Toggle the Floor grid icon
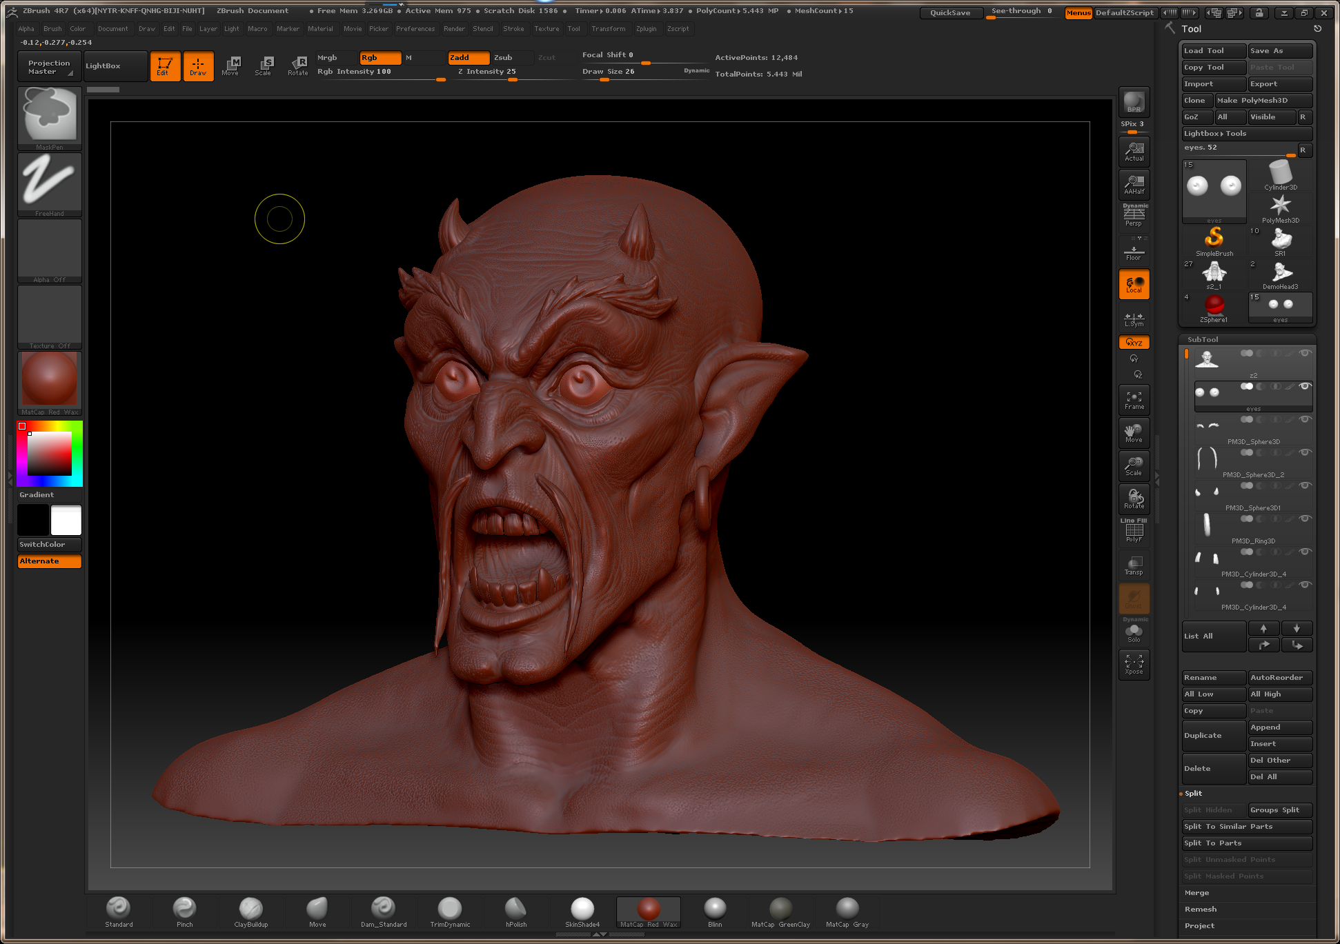The image size is (1340, 944). coord(1134,251)
